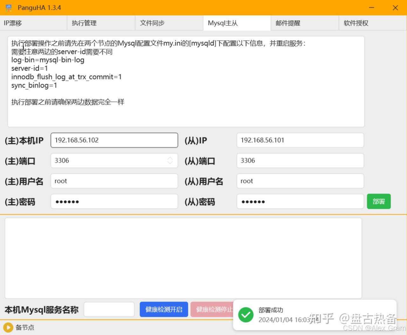Minimize the PanguHA window
Viewport: 407px width, 335px height.
pos(371,8)
